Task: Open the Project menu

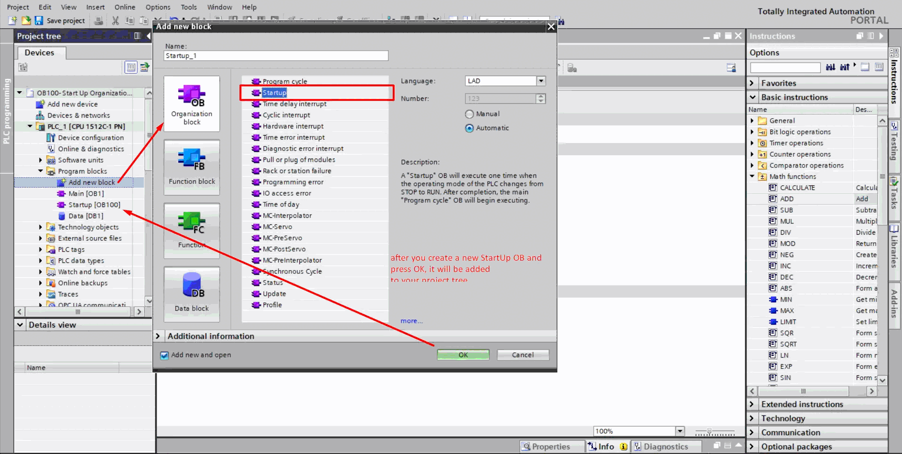Action: 18,7
